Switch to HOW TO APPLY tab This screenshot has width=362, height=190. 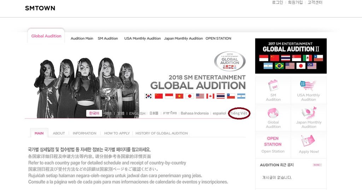click(117, 133)
